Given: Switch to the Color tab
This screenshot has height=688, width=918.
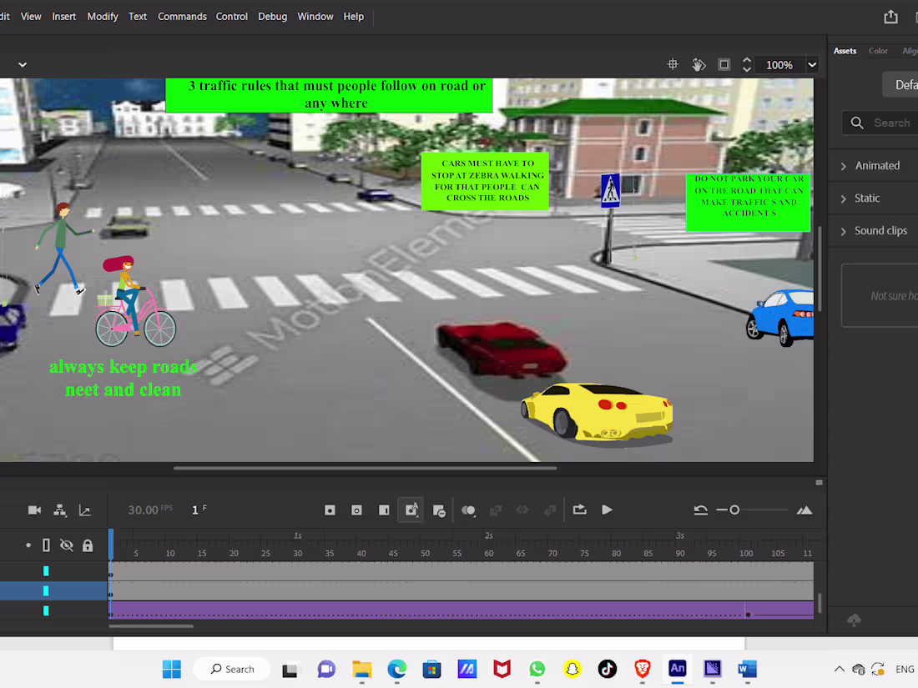Looking at the screenshot, I should (x=878, y=50).
